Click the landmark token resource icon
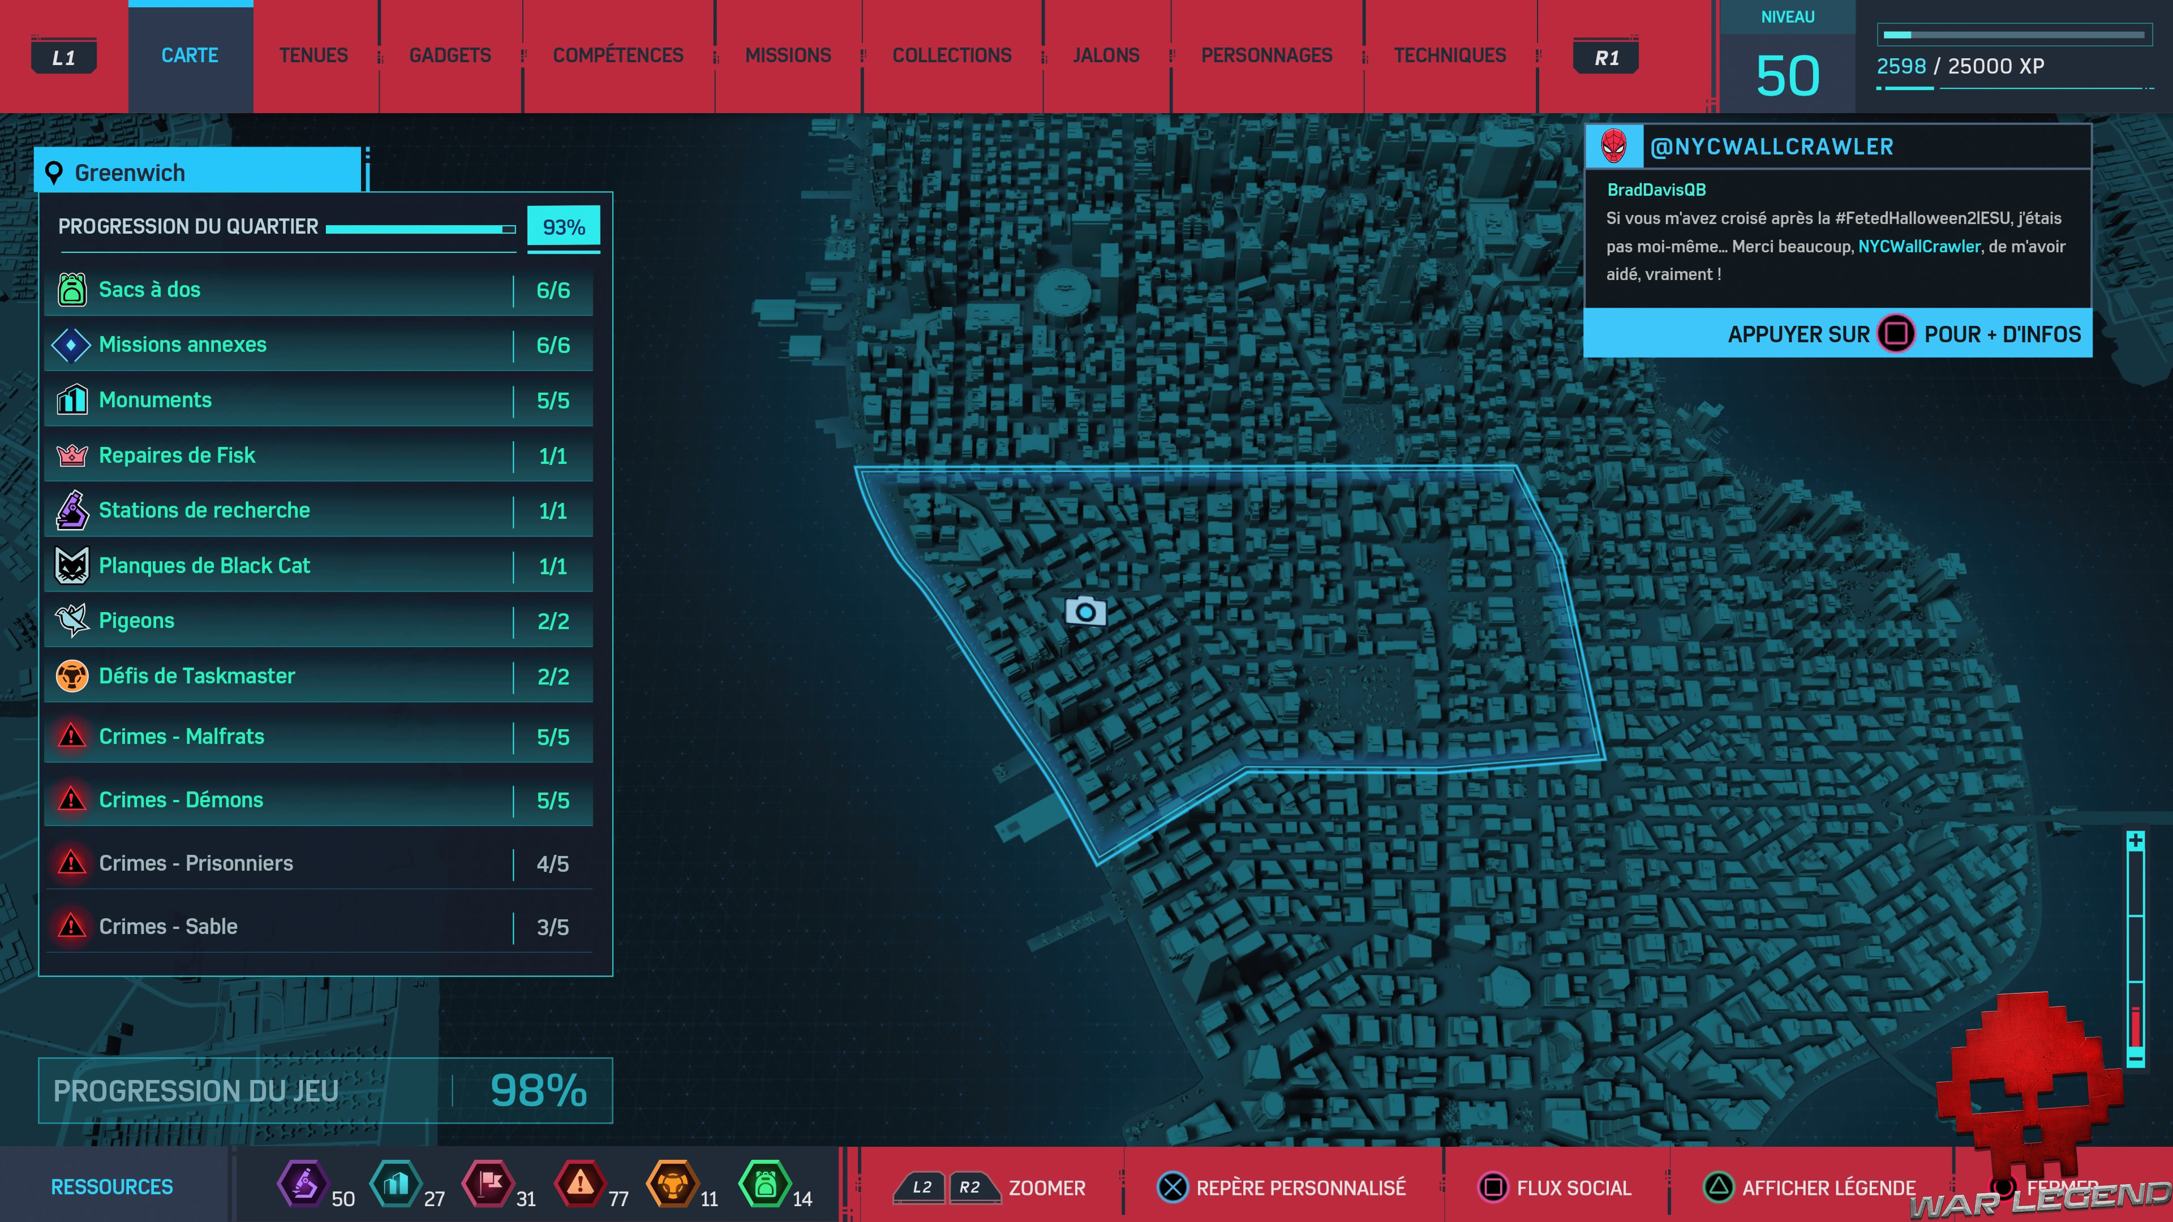2173x1222 pixels. click(397, 1184)
